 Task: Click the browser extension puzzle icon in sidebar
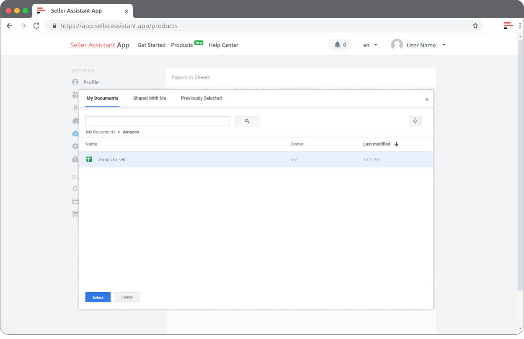[75, 121]
